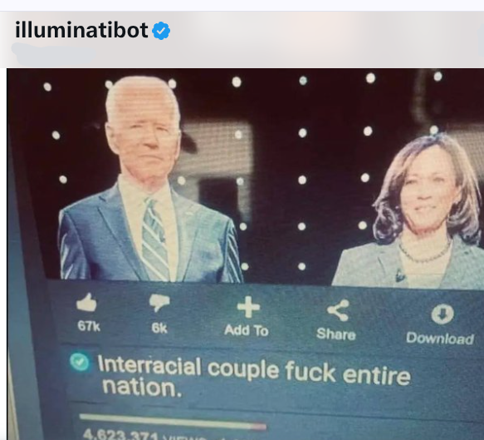484x440 pixels.
Task: Click the thumbs down dislike icon
Action: (159, 303)
